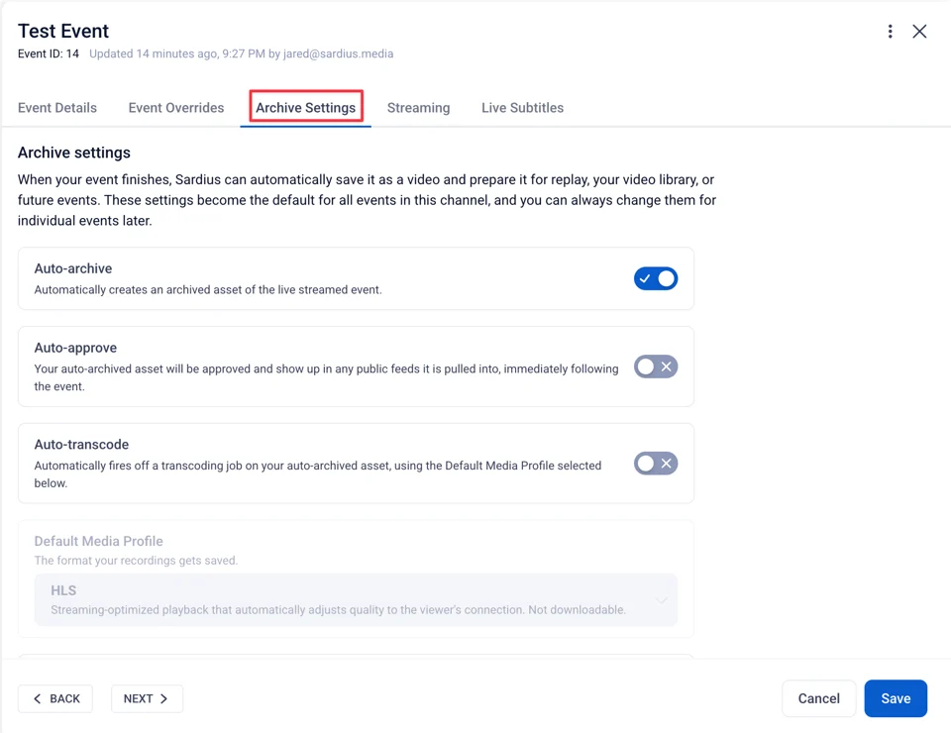
Task: Click the Updated 14 minutes ago timestamp
Action: (242, 53)
